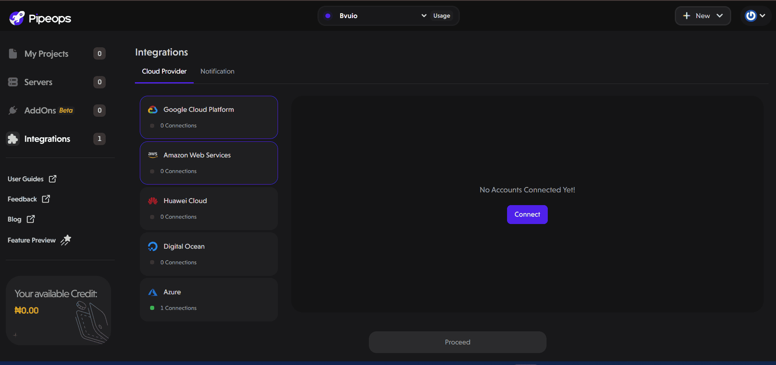Click the wallet illustration in credit card

pos(91,322)
